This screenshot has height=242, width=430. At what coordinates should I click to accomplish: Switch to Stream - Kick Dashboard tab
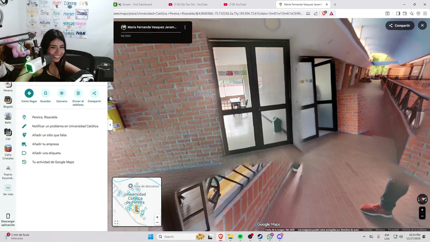[x=137, y=4]
